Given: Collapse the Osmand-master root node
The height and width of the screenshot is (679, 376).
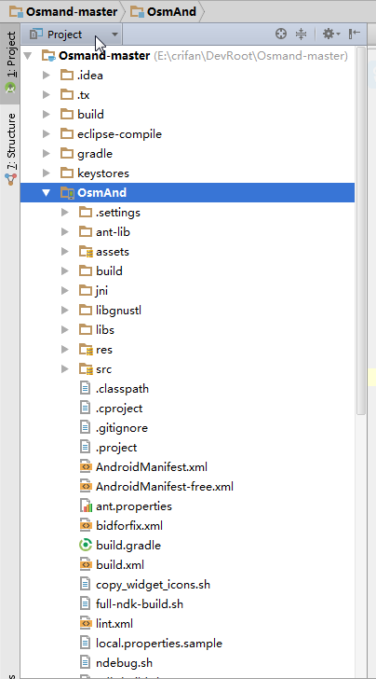Looking at the screenshot, I should [28, 56].
